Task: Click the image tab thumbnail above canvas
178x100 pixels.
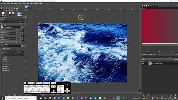Action: (27, 7)
